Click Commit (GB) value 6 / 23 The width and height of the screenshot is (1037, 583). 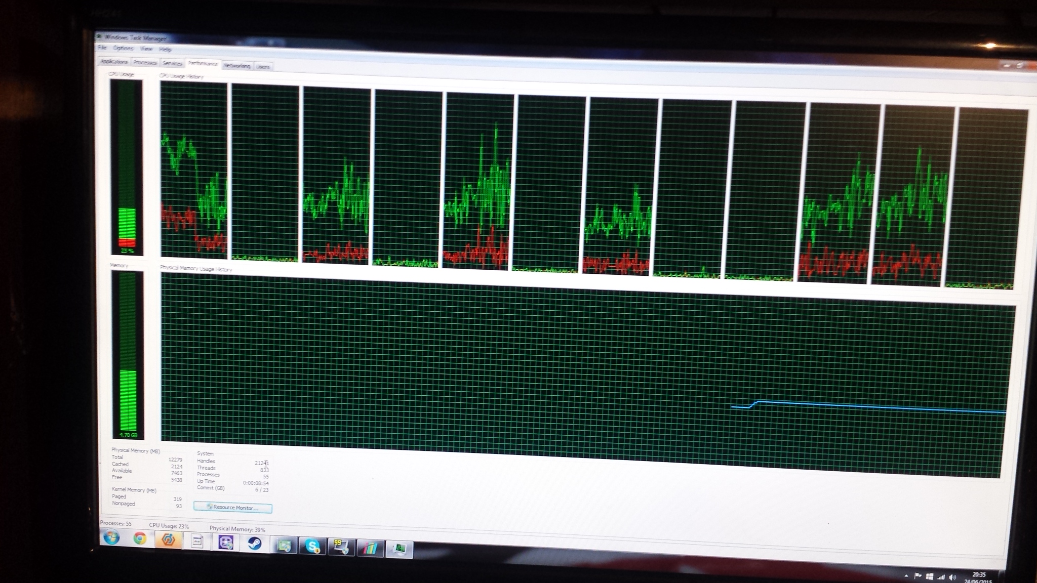(x=262, y=490)
